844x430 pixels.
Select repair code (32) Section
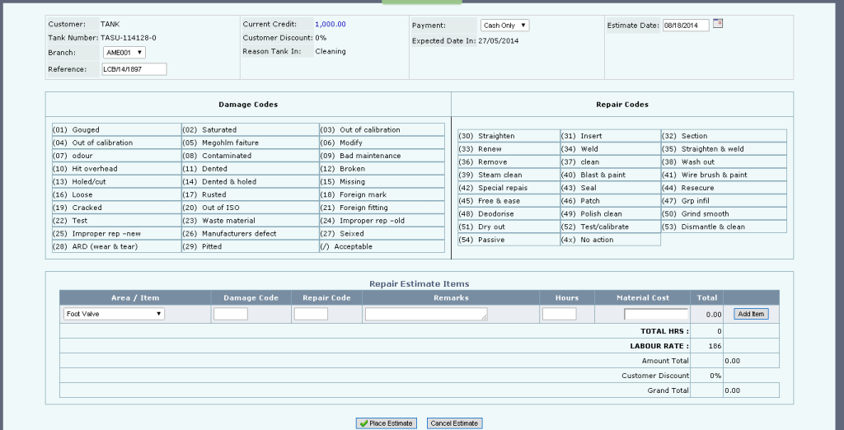(724, 136)
